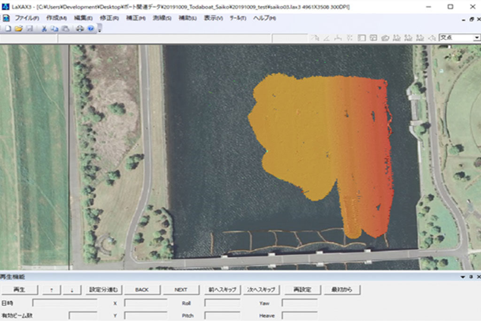Click the 日時 input field
Screen dimensions: 481x321
pyautogui.click(x=65, y=303)
